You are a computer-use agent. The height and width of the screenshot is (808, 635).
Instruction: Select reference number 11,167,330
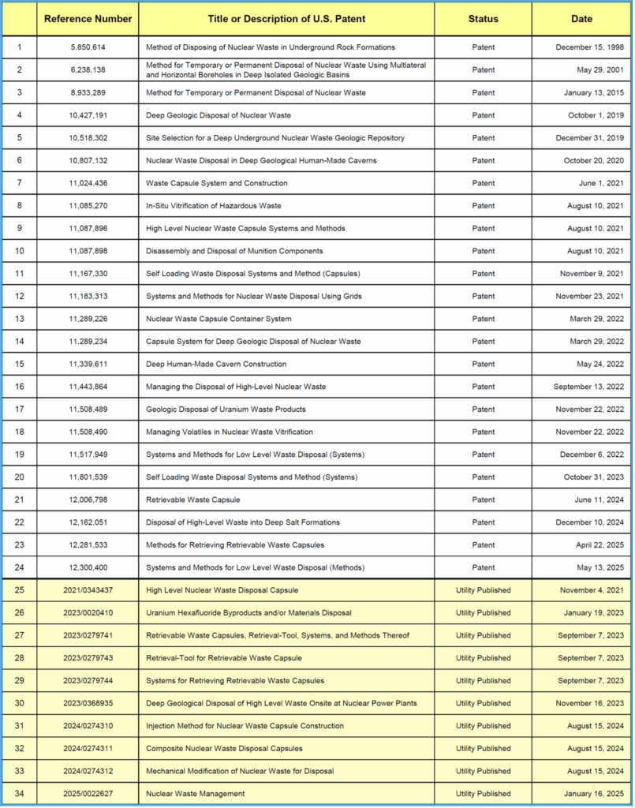[x=88, y=274]
